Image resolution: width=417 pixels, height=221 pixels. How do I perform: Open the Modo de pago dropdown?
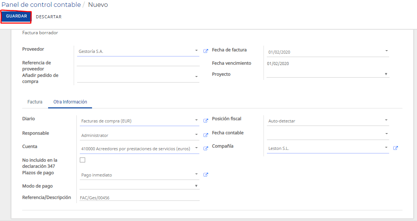tap(196, 186)
